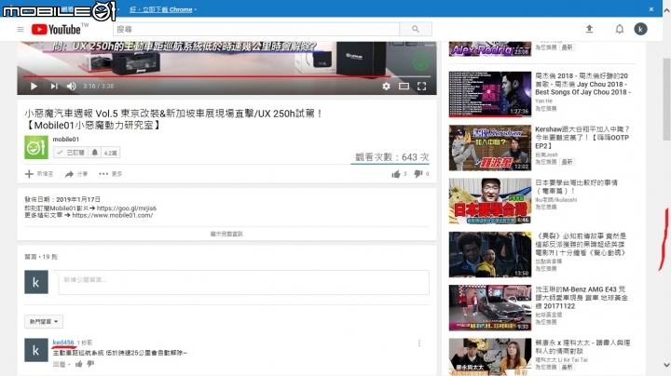Expand the full video description

[226, 234]
